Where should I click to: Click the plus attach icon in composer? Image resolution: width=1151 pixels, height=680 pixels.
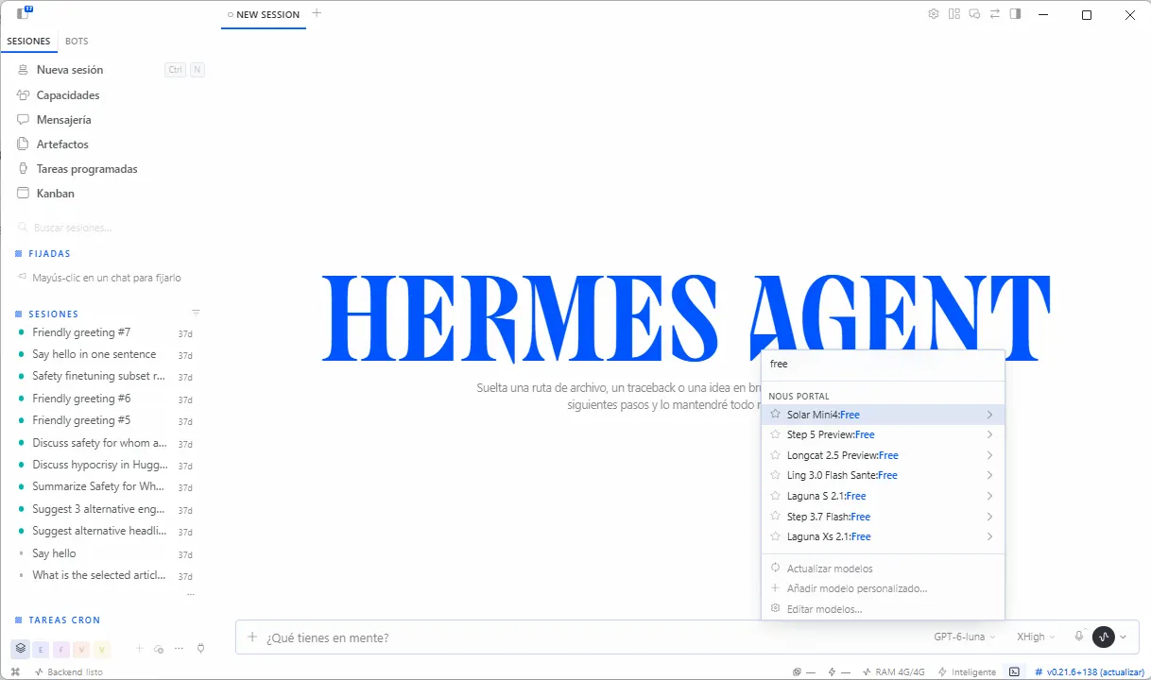point(252,637)
